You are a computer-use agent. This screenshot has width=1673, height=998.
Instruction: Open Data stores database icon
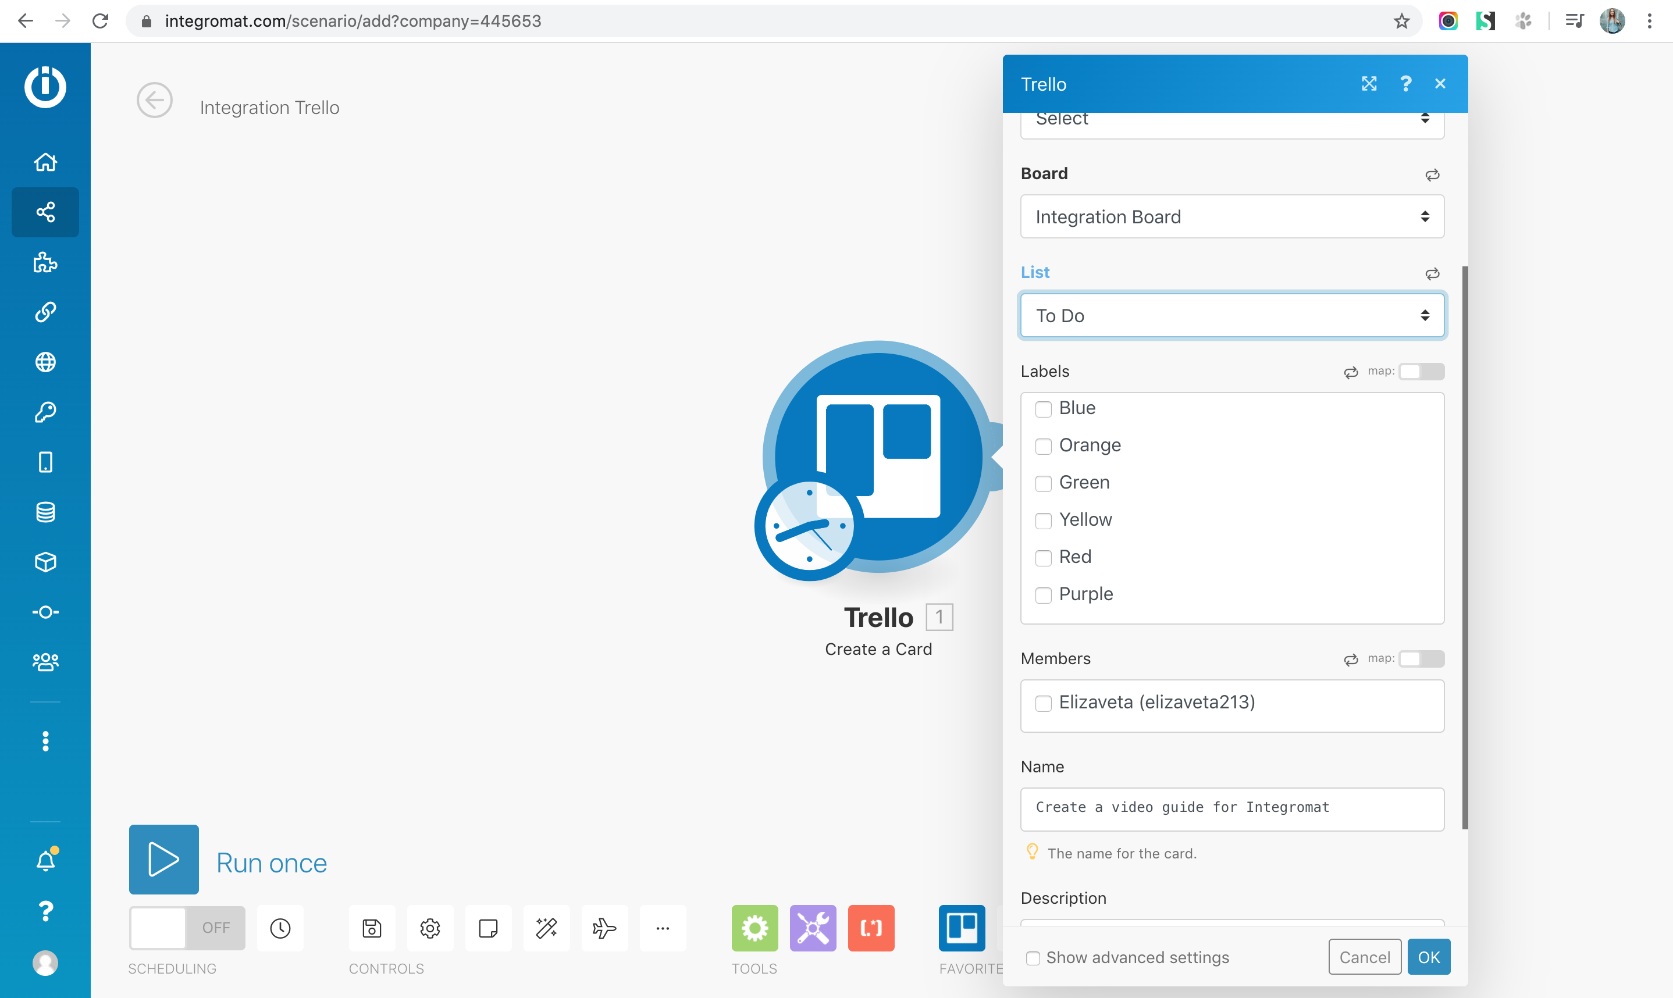tap(45, 512)
